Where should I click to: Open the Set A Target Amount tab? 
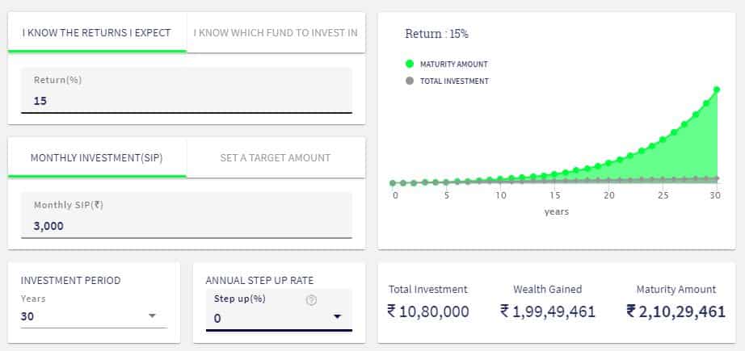(276, 158)
